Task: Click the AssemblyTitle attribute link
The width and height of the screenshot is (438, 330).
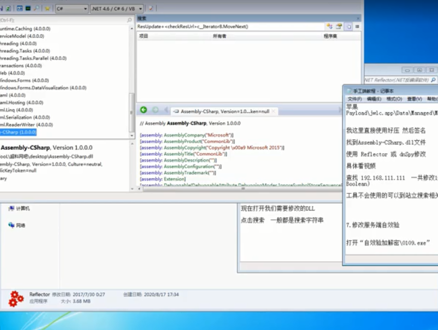Action: pos(179,154)
